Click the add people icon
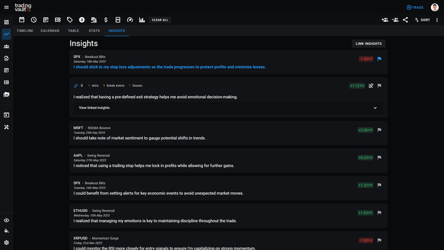This screenshot has width=444, height=250. pos(385,20)
